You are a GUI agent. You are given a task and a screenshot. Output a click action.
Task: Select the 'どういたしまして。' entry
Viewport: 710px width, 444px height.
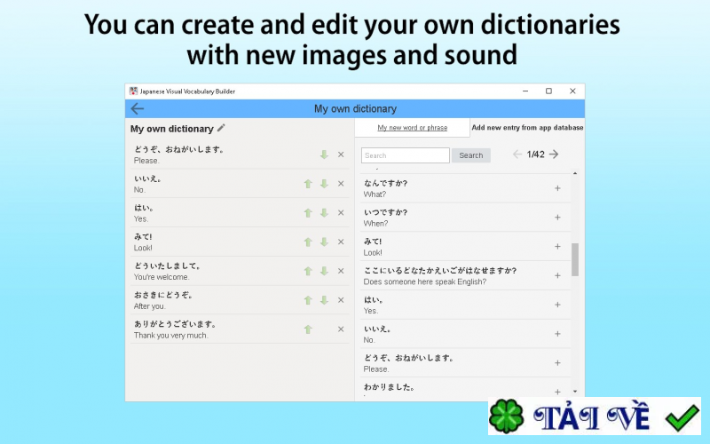point(240,271)
